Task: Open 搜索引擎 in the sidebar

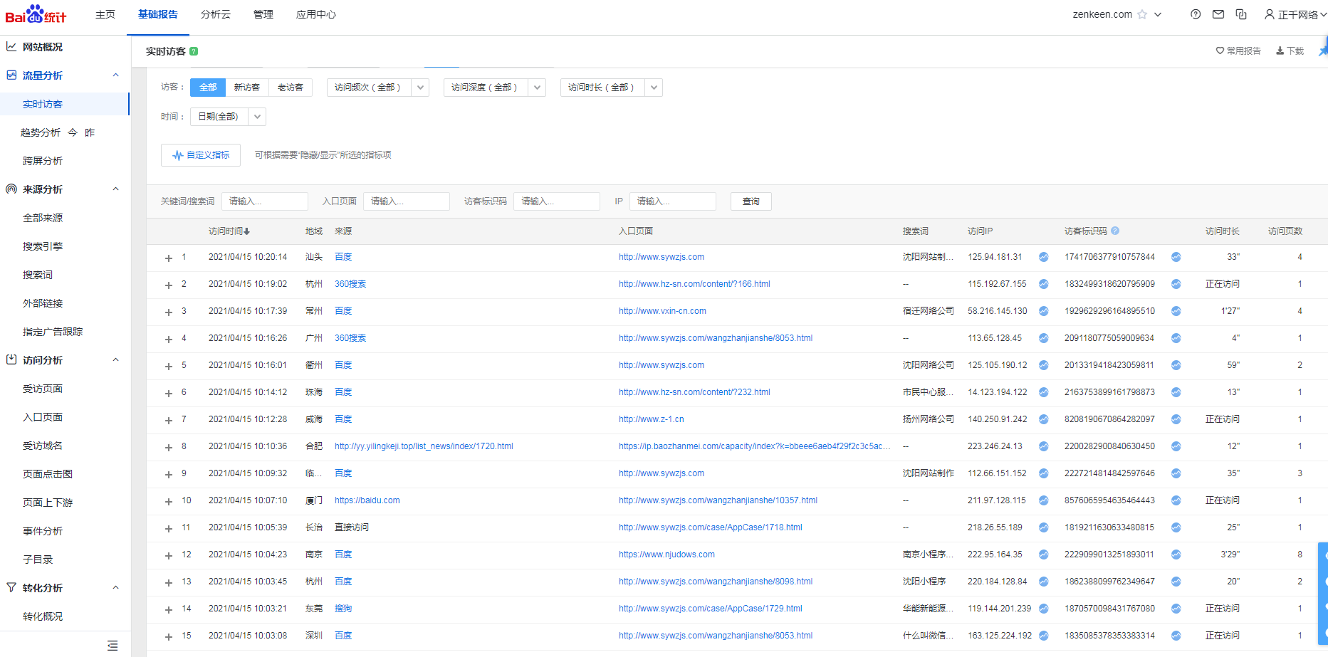Action: coord(43,246)
